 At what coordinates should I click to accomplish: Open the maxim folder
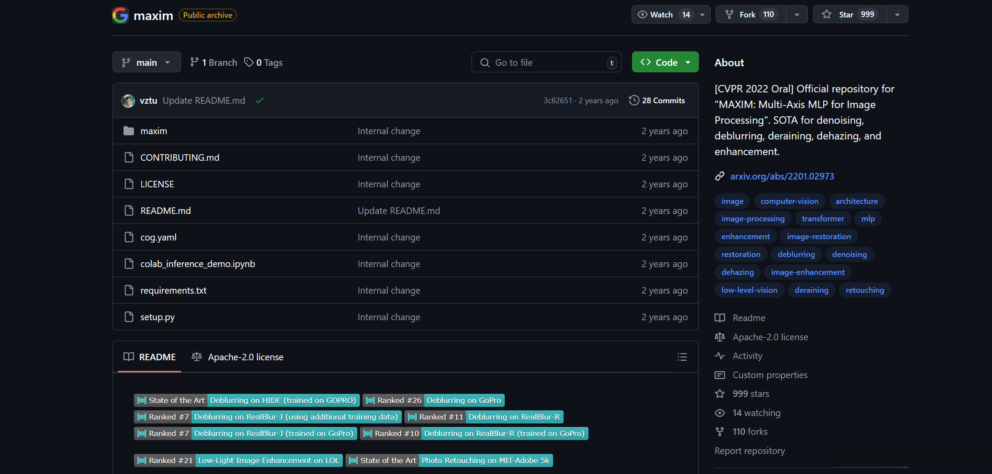(x=154, y=131)
